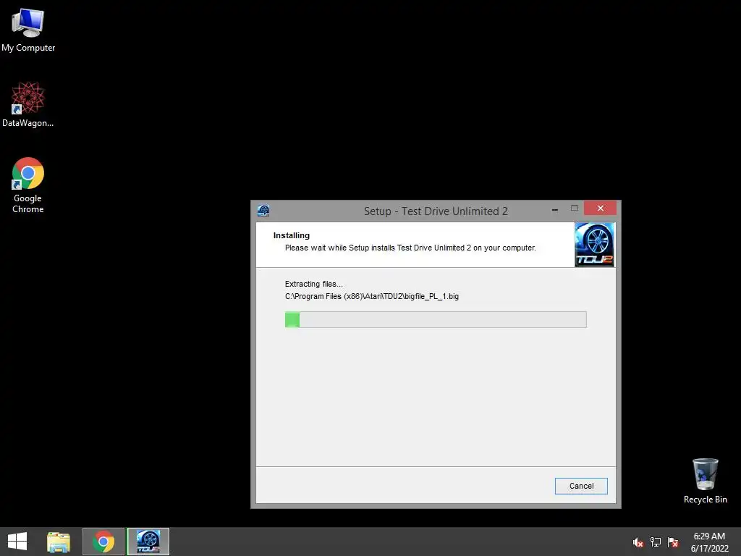Open the network tray icon
Screen dimensions: 741x556
click(x=656, y=542)
